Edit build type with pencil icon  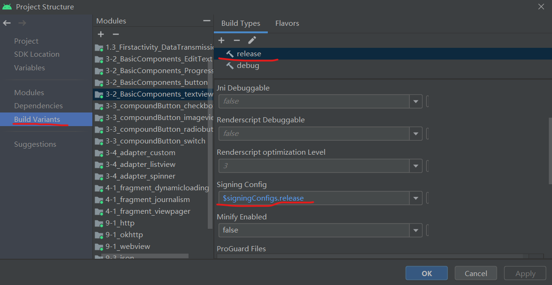[252, 40]
